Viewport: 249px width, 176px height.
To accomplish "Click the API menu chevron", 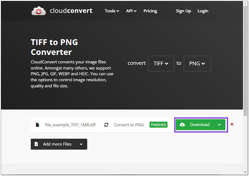I will click(135, 11).
